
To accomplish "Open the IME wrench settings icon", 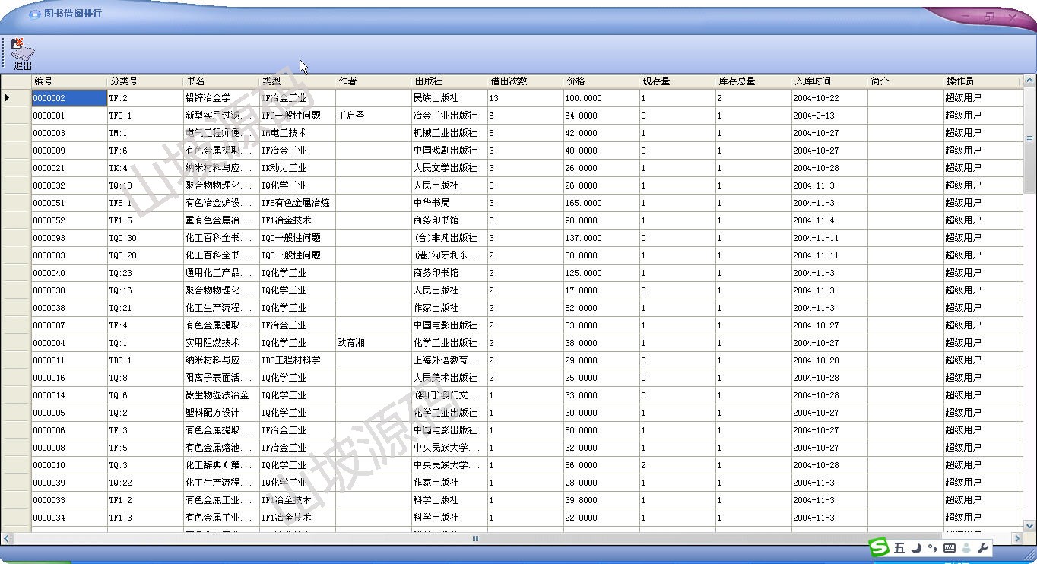I will click(982, 548).
